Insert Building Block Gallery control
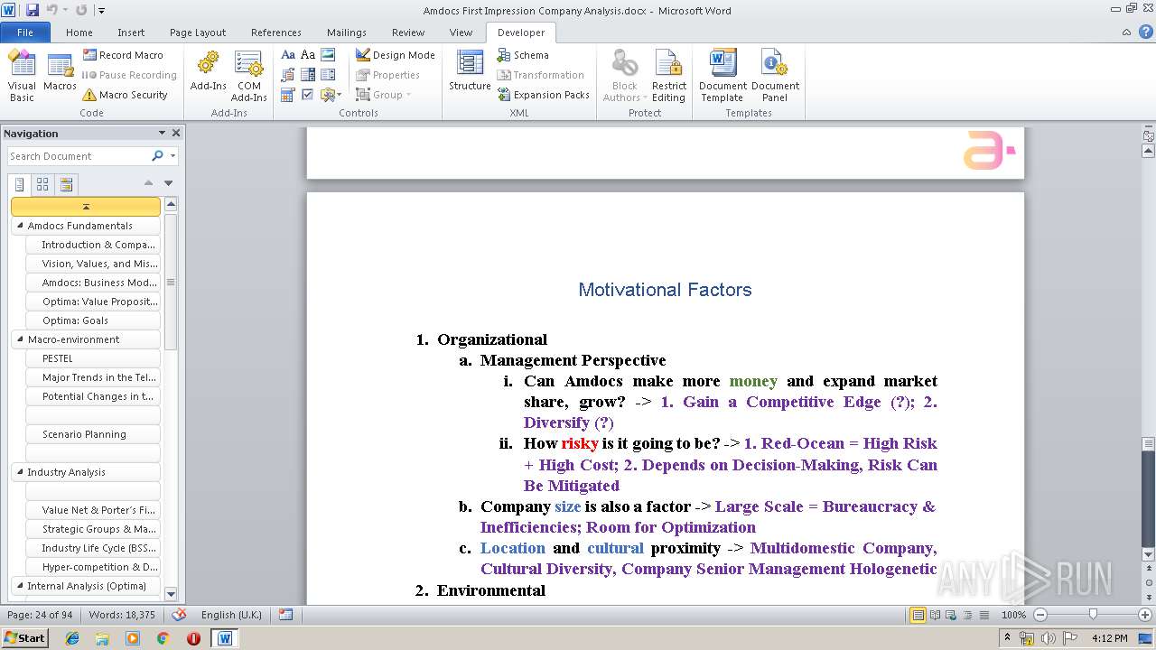 pos(288,75)
